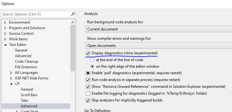This screenshot has width=232, height=112.
Task: Expand the ASP.NET Web Forms node
Action: tap(11, 78)
